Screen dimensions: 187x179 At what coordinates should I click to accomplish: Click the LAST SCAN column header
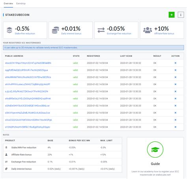pos(126,56)
